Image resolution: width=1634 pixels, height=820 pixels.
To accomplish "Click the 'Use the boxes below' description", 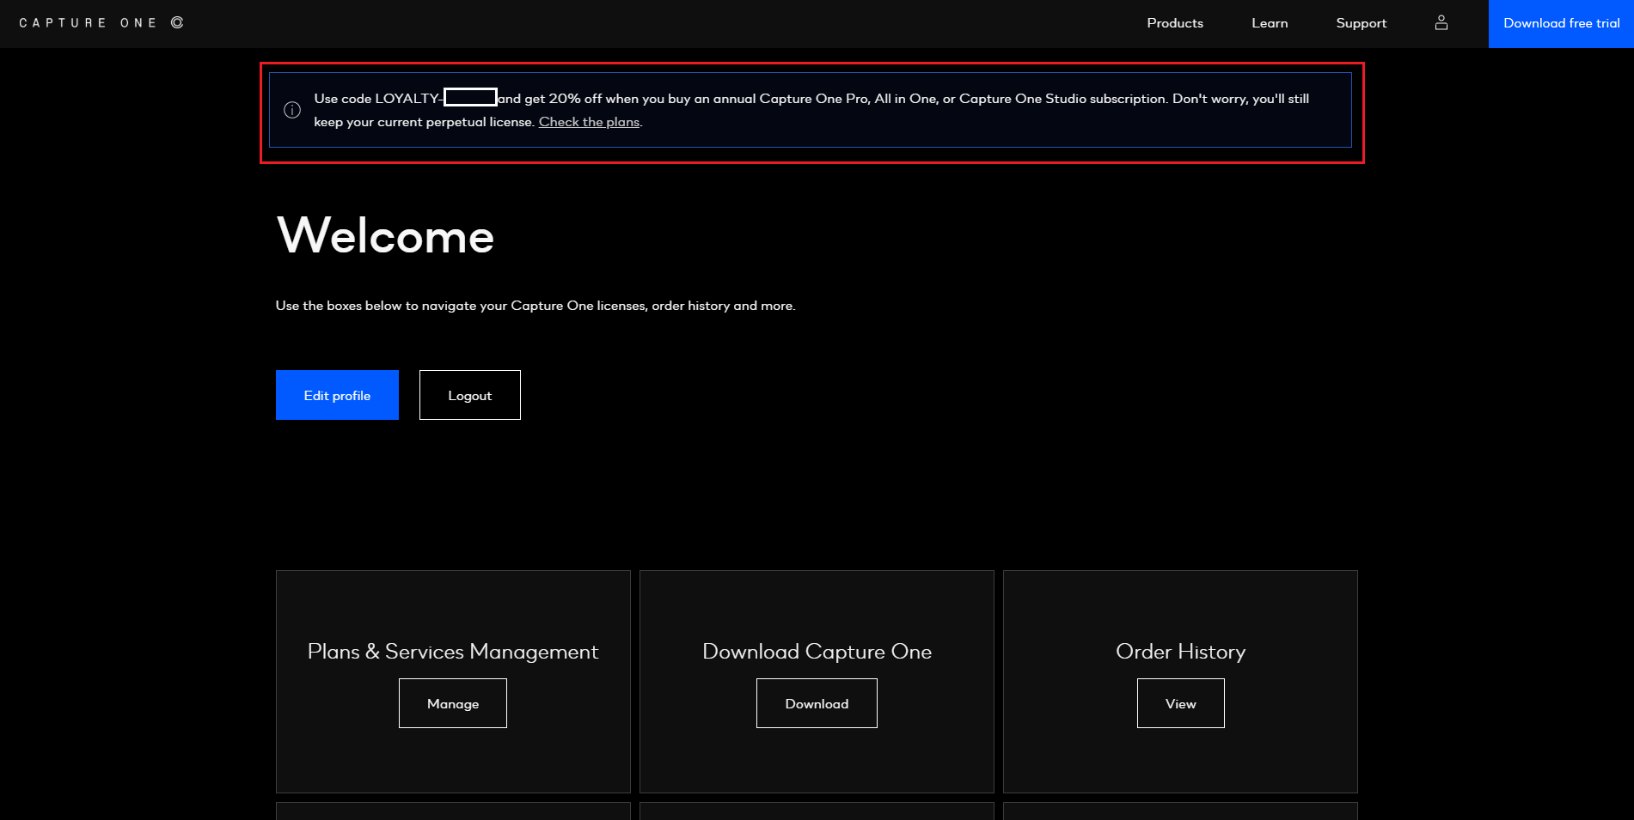I will [535, 306].
